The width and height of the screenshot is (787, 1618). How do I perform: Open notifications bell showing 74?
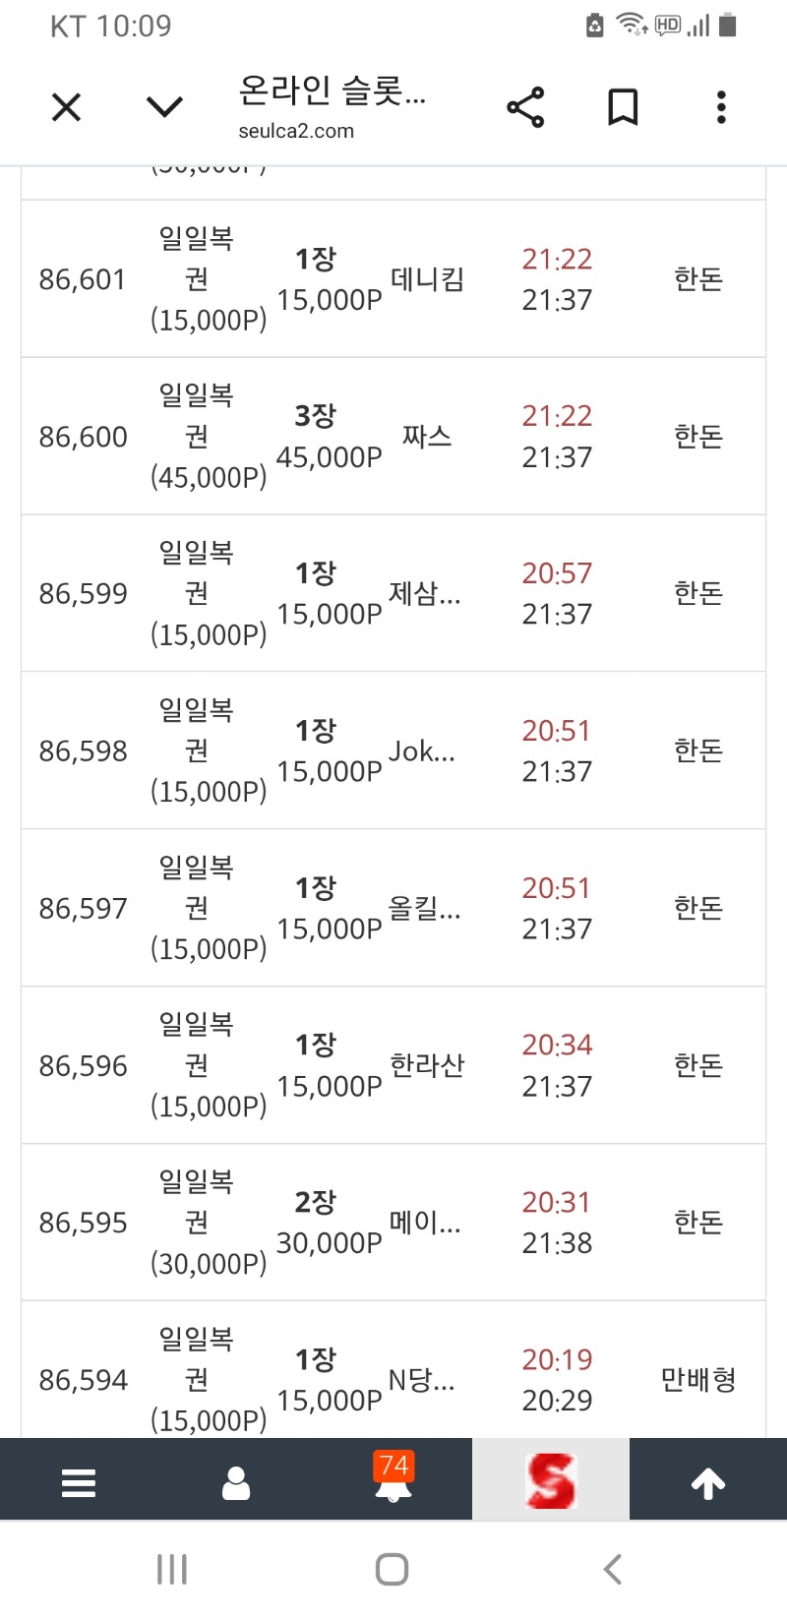[393, 1477]
